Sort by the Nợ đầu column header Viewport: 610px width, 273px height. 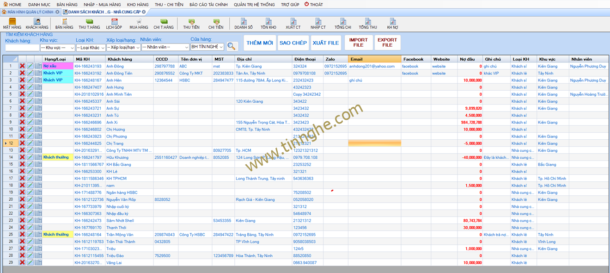click(470, 59)
